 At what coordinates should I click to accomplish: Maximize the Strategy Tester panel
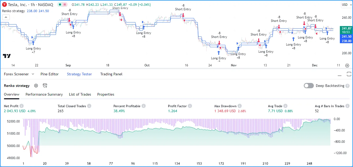(349, 74)
